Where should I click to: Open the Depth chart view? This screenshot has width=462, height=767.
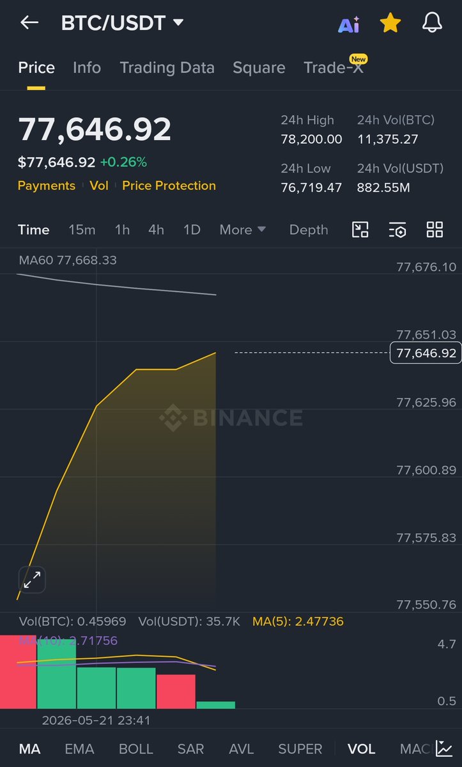pyautogui.click(x=309, y=229)
